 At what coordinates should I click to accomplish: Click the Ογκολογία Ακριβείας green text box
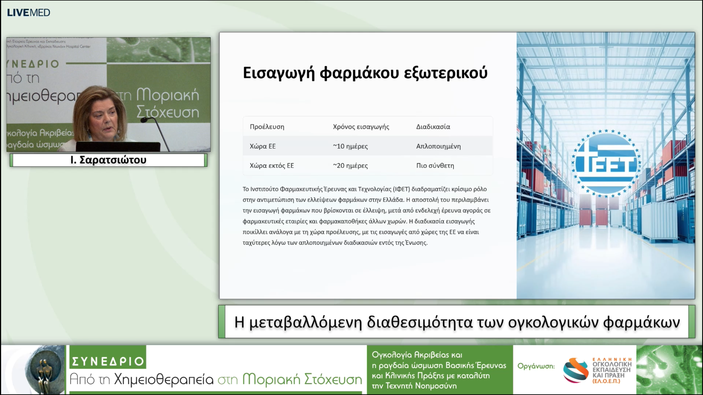click(x=439, y=370)
